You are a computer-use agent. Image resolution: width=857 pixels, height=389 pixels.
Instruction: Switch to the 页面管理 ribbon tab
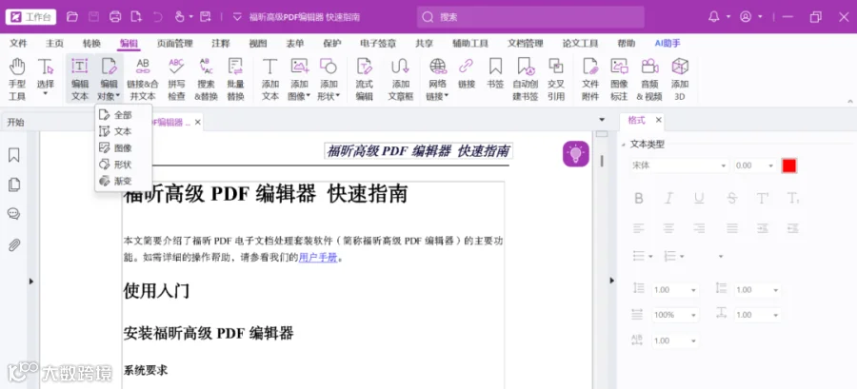click(x=175, y=44)
